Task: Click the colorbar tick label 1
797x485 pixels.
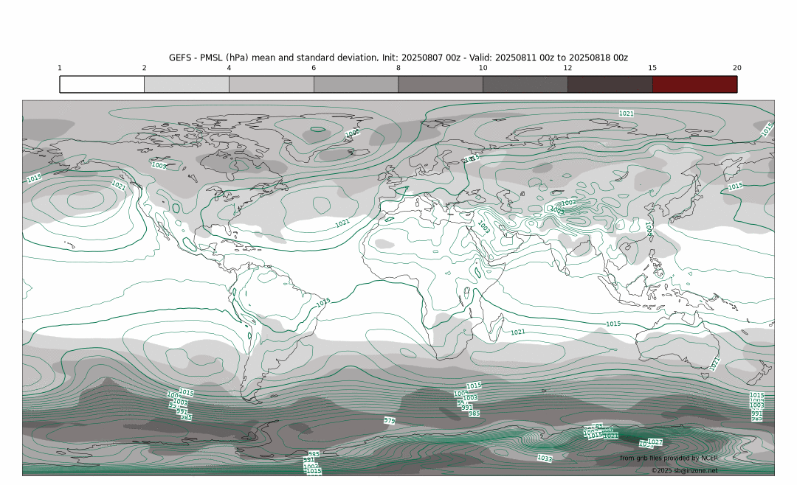Action: [x=60, y=68]
